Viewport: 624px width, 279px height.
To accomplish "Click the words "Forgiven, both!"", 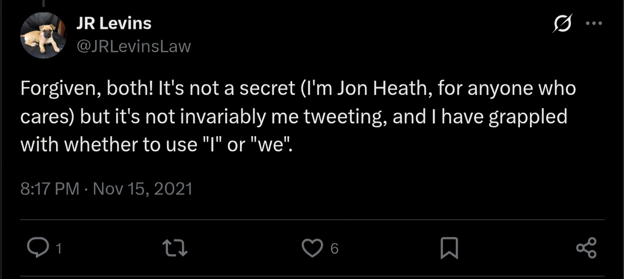I will pyautogui.click(x=85, y=89).
